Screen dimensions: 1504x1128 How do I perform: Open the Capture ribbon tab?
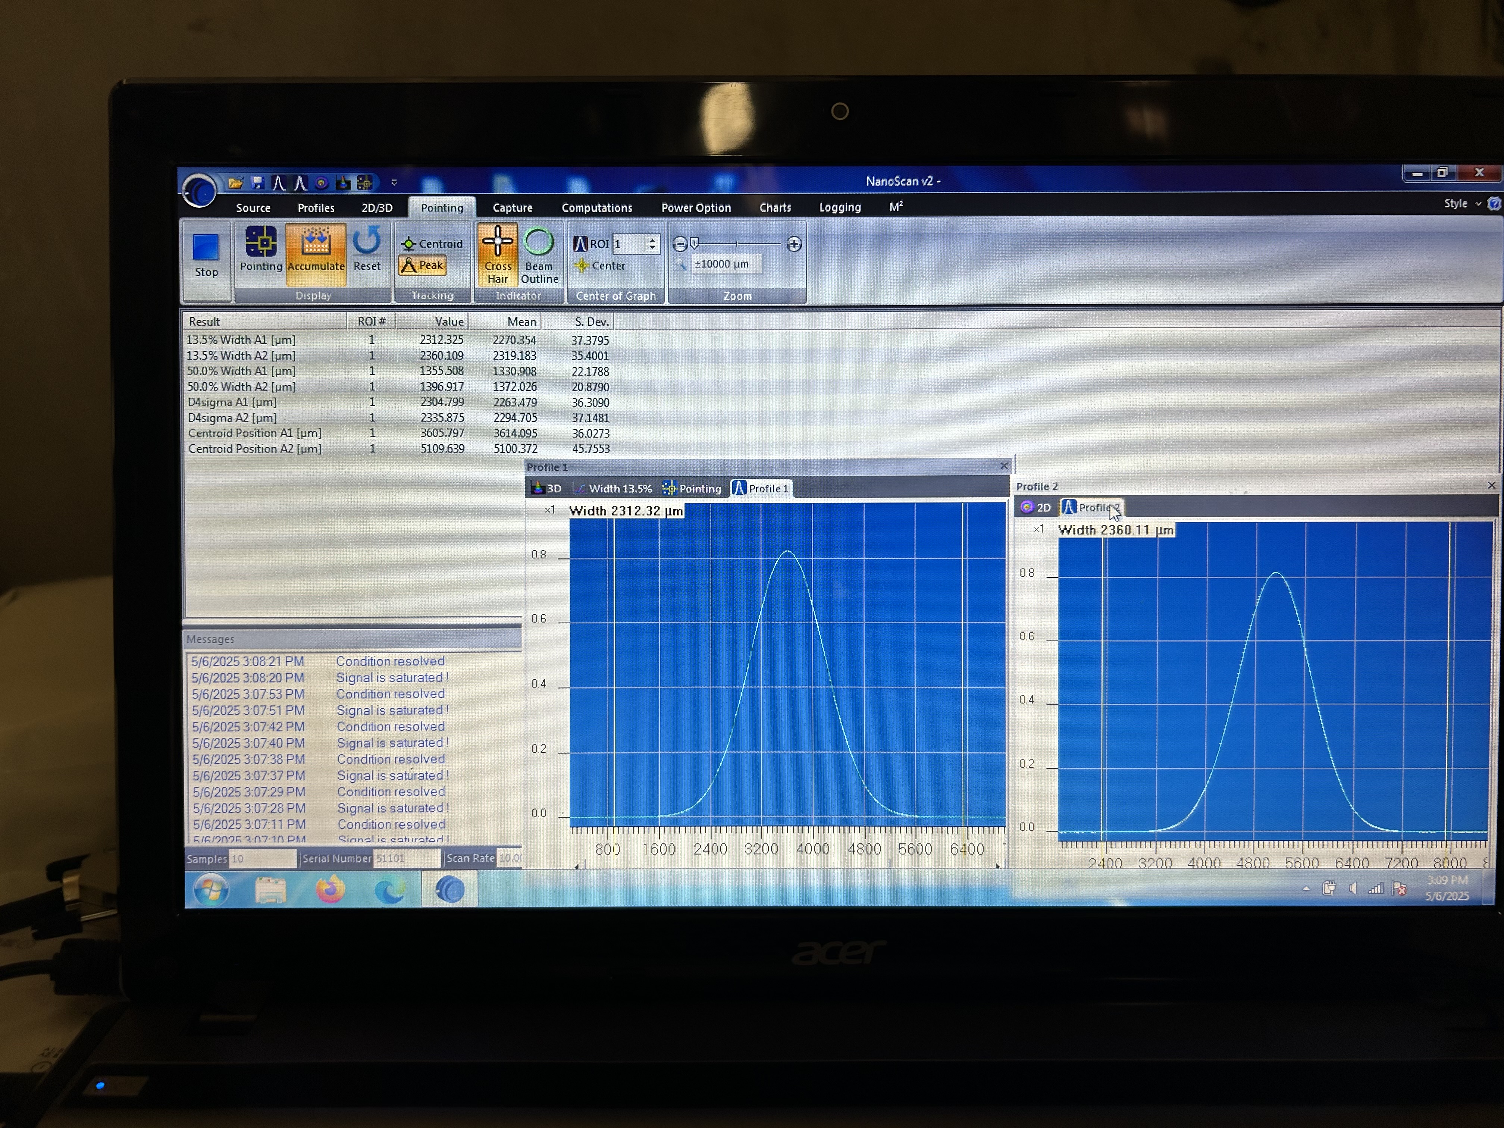click(x=512, y=208)
